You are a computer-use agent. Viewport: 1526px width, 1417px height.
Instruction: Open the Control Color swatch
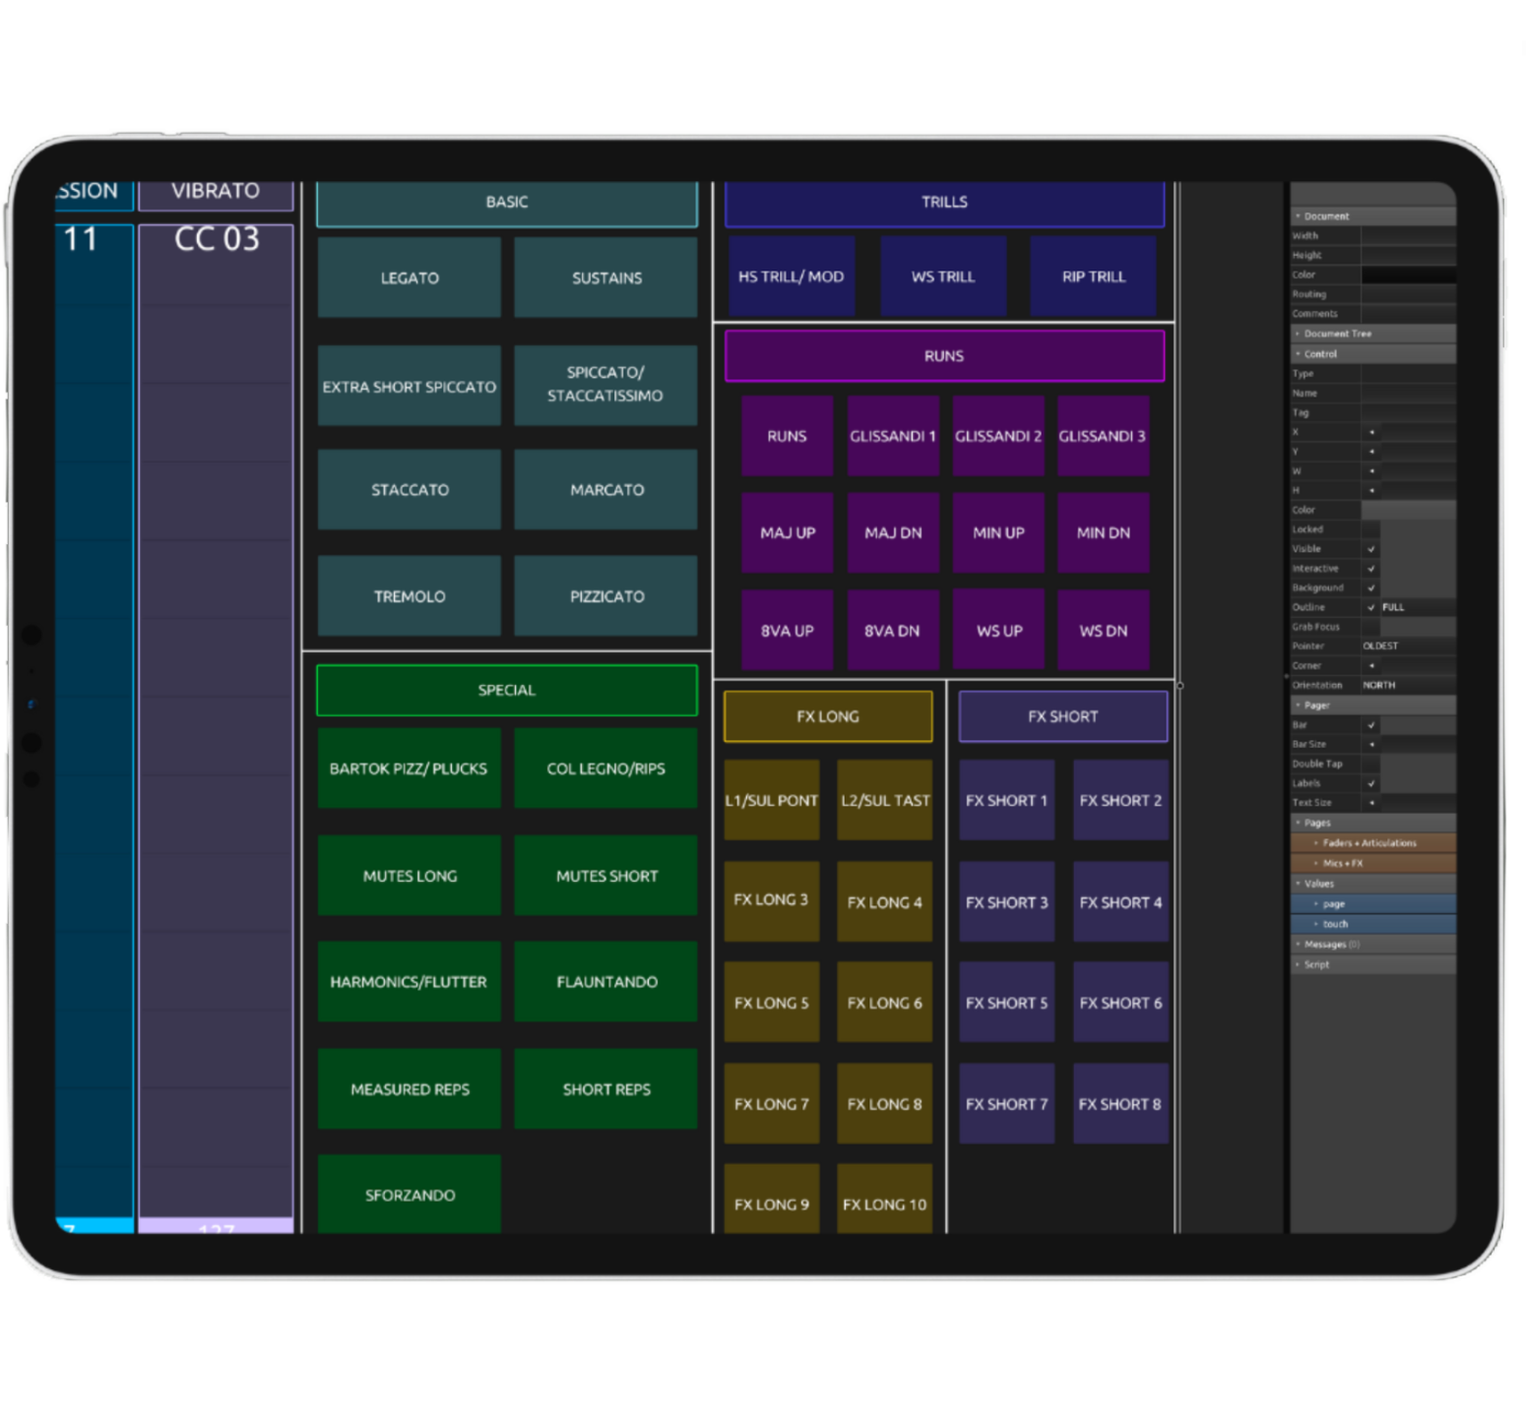pos(1408,510)
